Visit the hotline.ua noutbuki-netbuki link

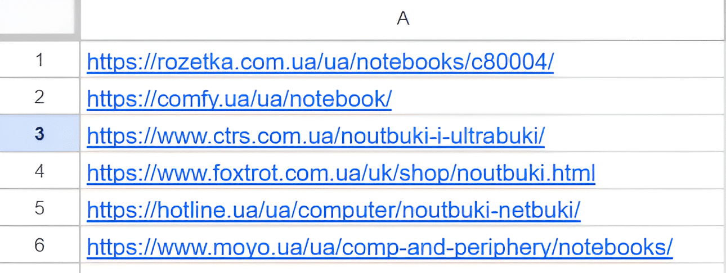[x=334, y=210]
